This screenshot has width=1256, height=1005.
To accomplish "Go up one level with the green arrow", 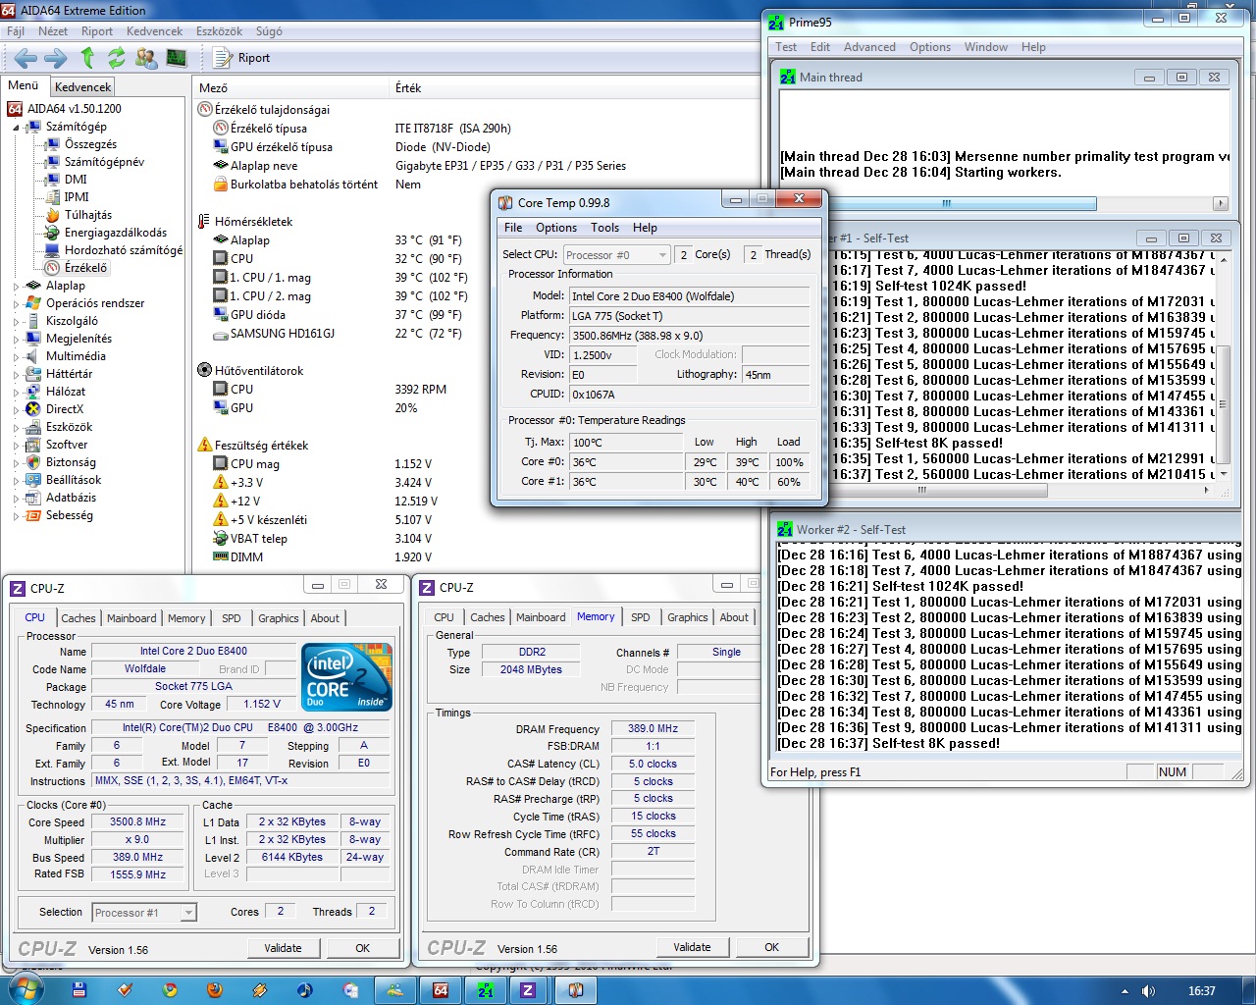I will point(87,58).
